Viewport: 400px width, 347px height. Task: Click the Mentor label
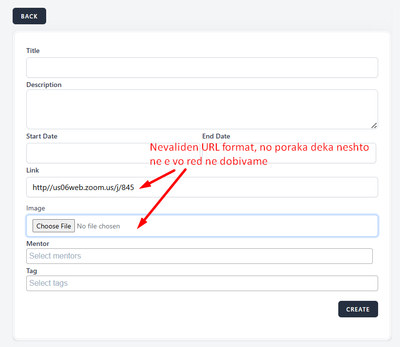click(x=37, y=243)
